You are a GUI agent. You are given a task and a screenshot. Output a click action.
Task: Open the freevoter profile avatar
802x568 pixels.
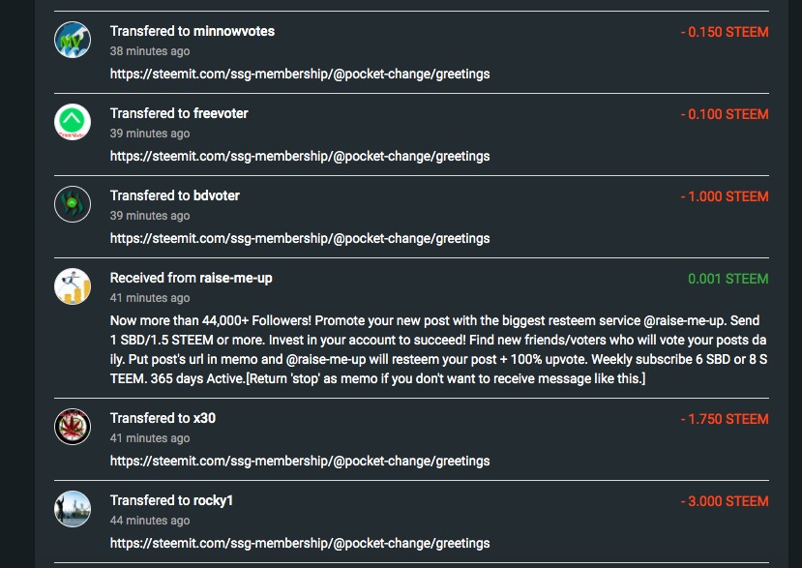coord(72,122)
